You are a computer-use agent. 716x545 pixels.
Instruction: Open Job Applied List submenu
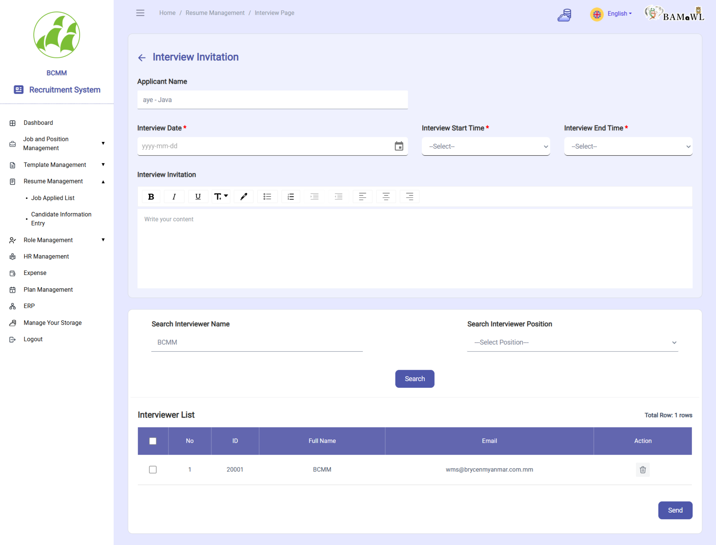point(53,198)
